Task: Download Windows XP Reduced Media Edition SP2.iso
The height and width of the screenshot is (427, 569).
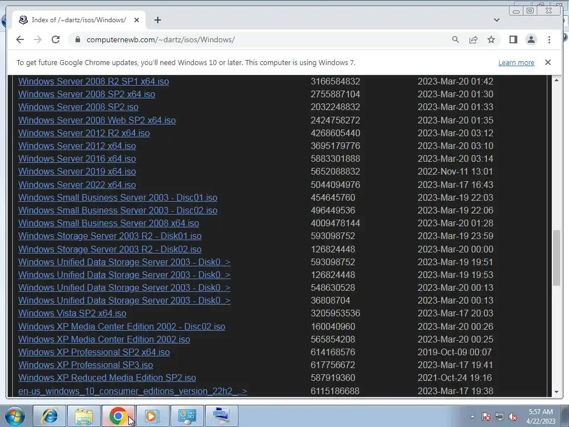Action: [x=107, y=378]
